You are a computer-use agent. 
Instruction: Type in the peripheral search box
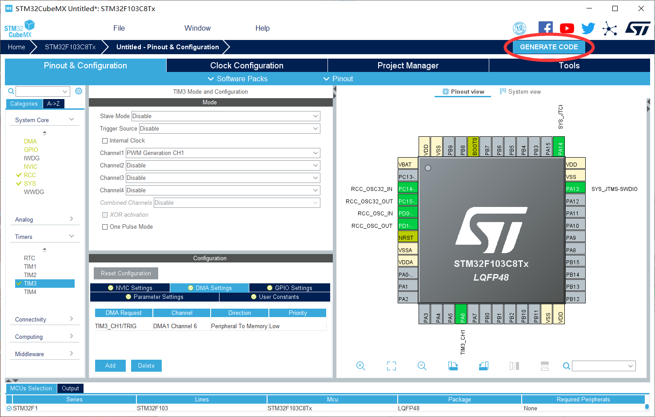[x=43, y=91]
